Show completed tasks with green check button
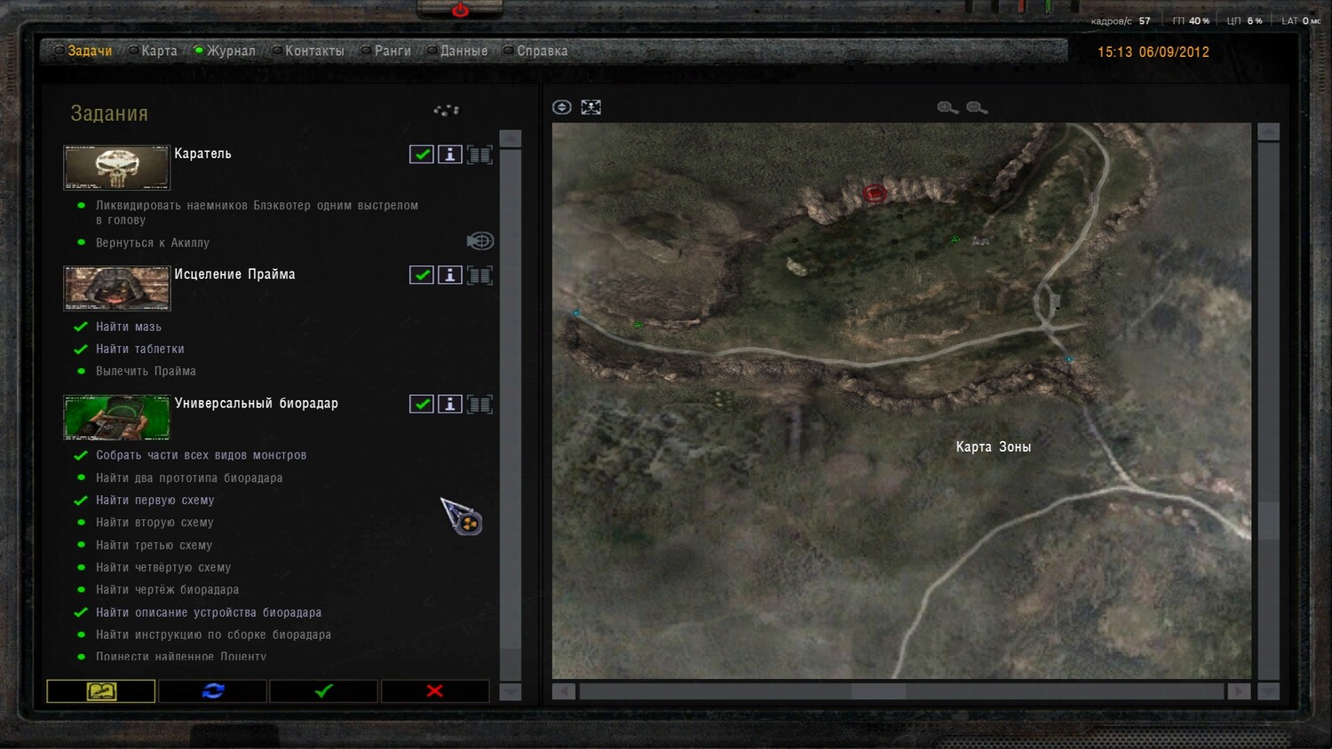Viewport: 1332px width, 749px height. [324, 690]
